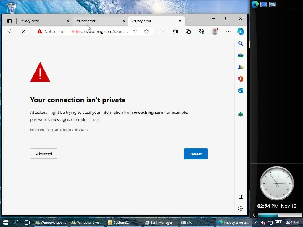Click the Refresh button
The image size is (303, 227).
click(196, 154)
